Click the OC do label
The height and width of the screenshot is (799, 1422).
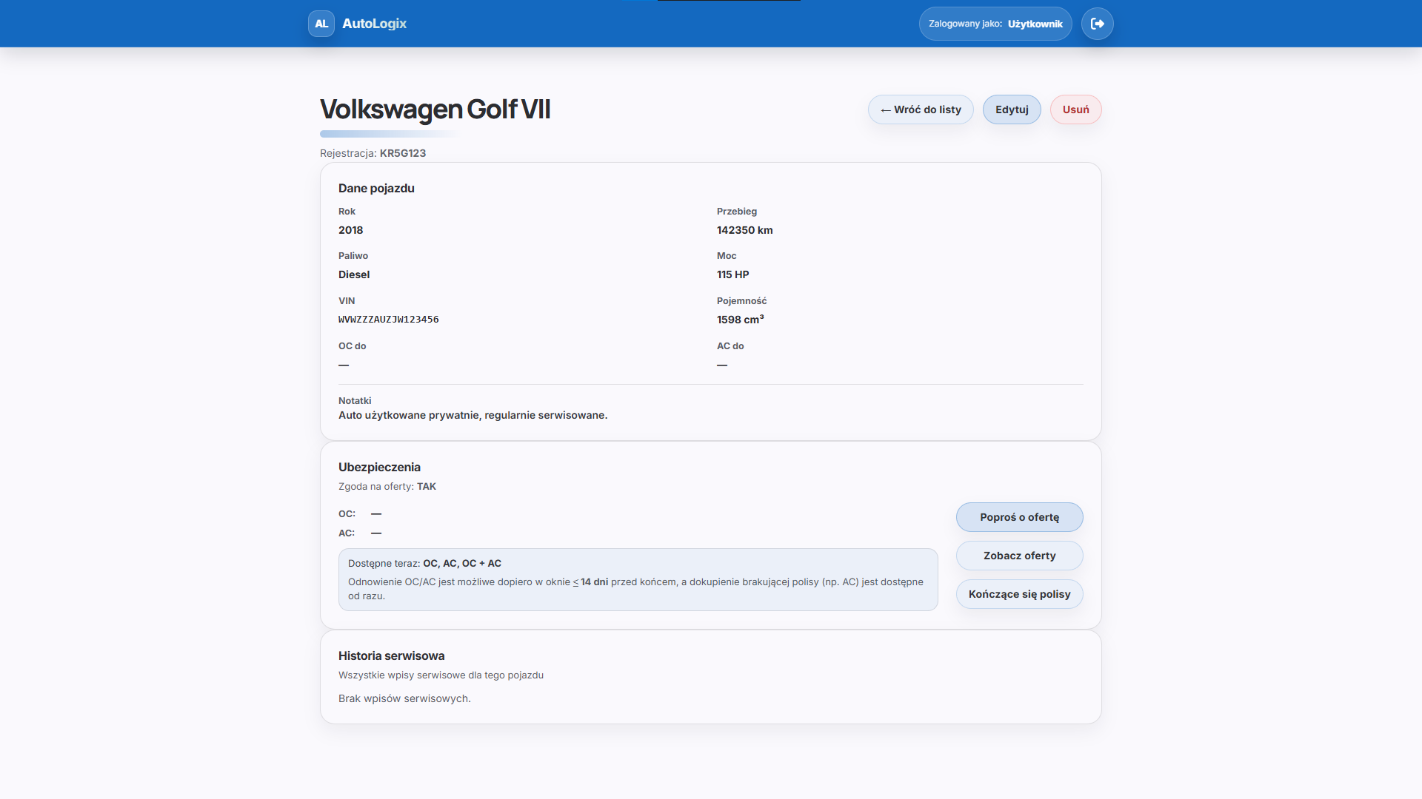(352, 345)
